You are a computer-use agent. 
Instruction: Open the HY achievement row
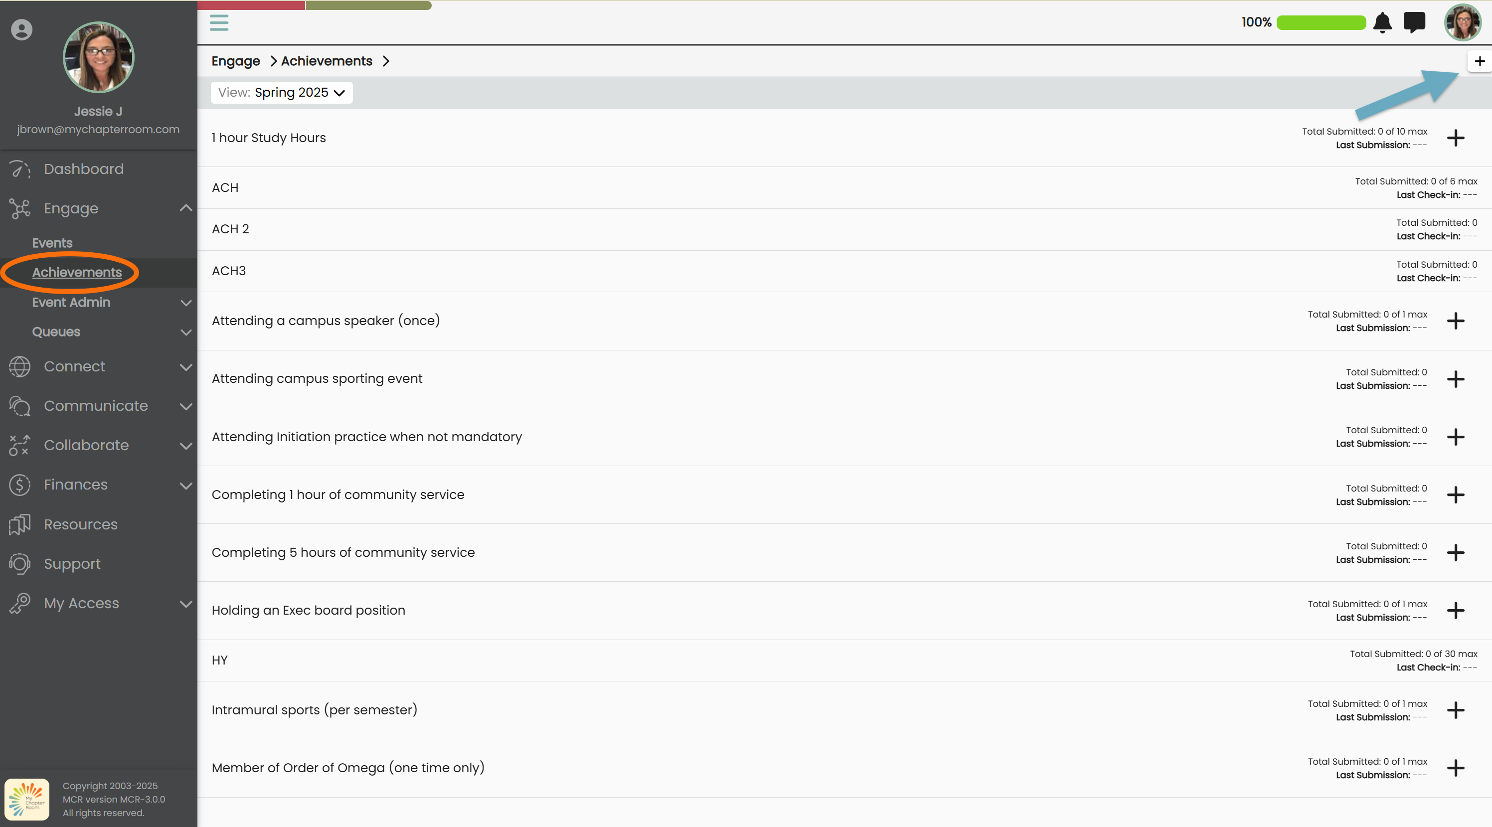pos(844,660)
